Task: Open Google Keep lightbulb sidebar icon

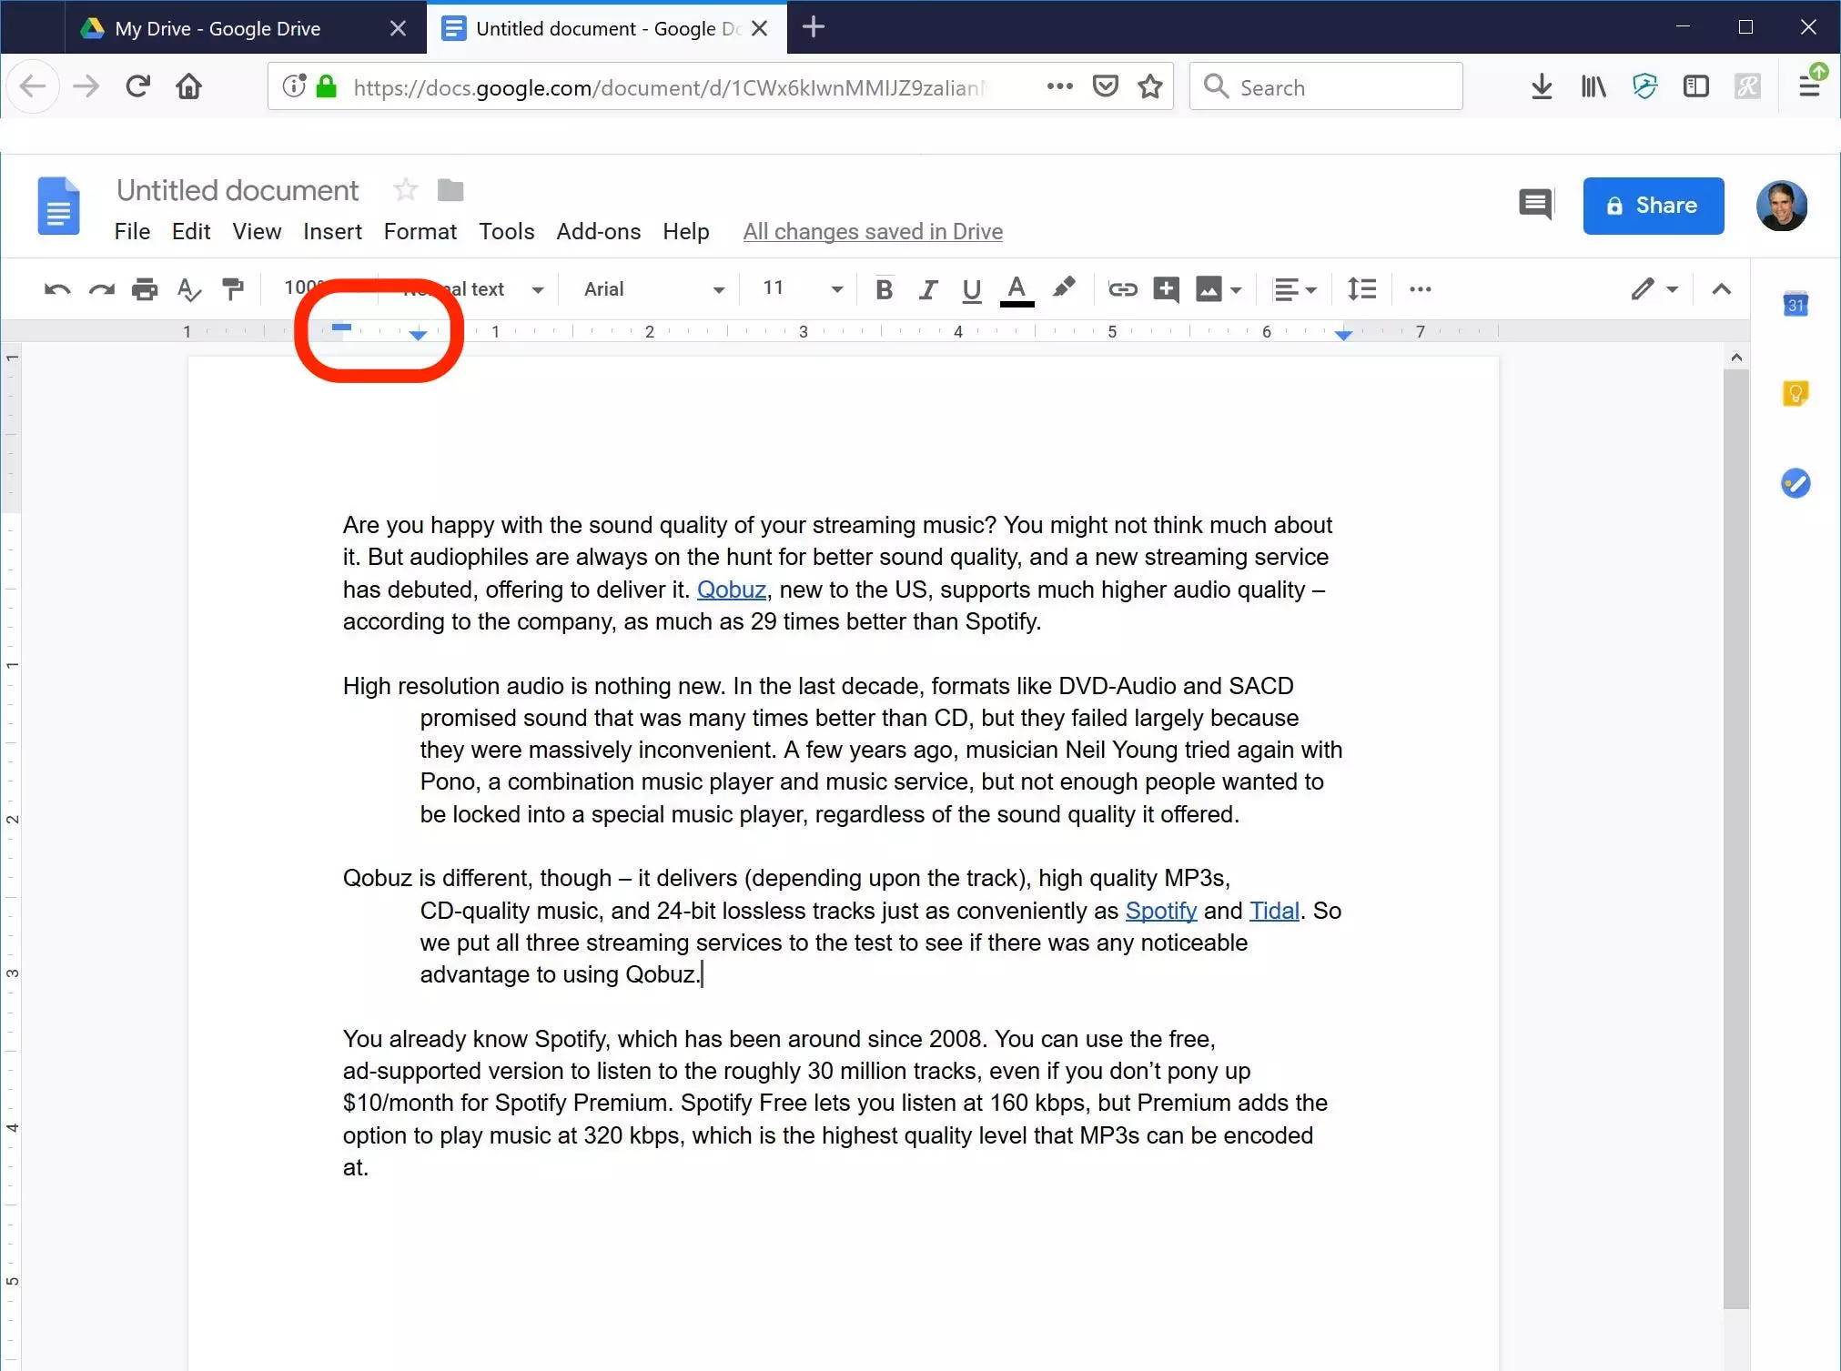Action: [1795, 393]
